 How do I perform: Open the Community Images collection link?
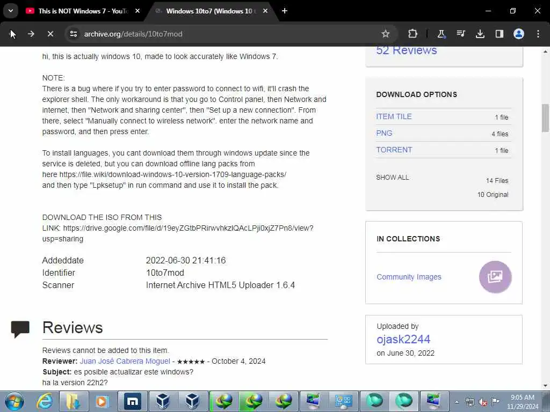[x=409, y=277]
